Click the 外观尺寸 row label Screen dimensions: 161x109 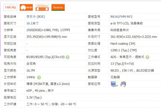point(94,37)
